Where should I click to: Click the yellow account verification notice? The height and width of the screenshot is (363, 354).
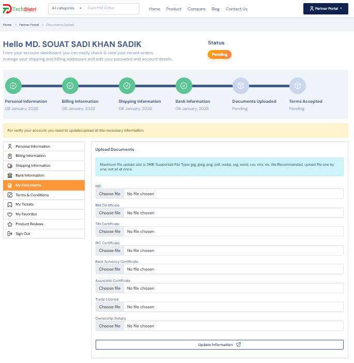click(176, 130)
